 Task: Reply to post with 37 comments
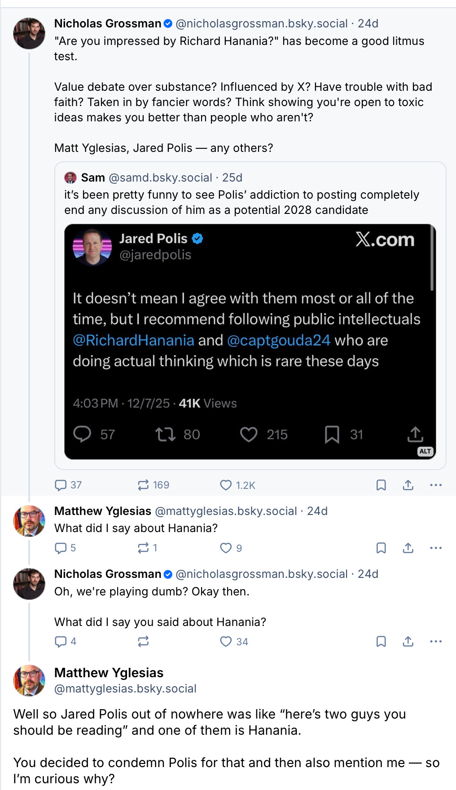coord(61,485)
